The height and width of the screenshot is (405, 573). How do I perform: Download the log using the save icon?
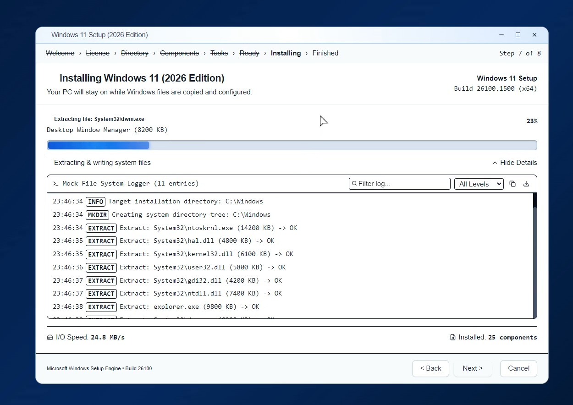point(526,184)
